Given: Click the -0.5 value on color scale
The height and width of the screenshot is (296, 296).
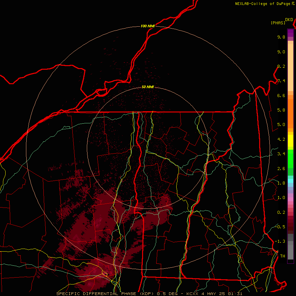Looking at the screenshot, I should [x=280, y=227].
